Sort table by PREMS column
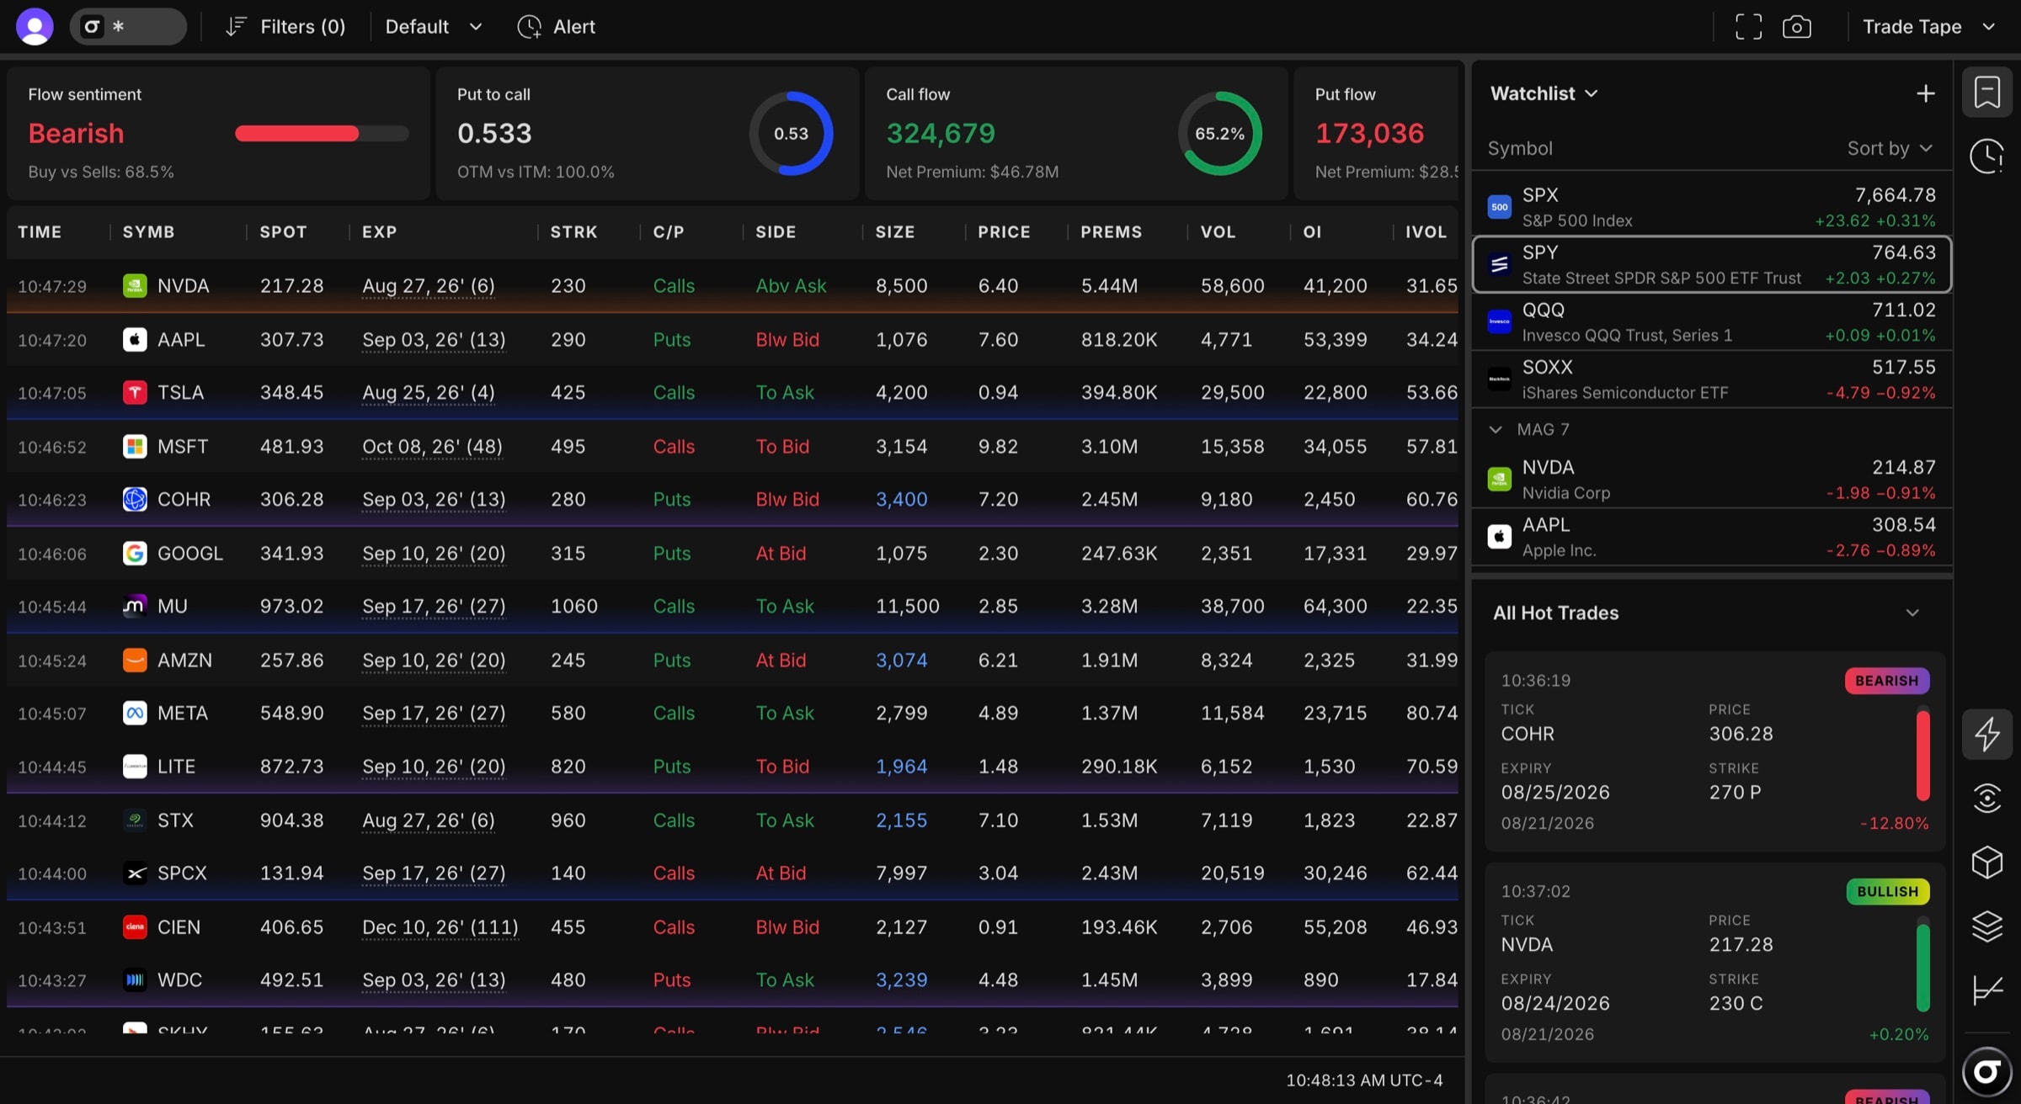Image resolution: width=2021 pixels, height=1104 pixels. [1111, 231]
